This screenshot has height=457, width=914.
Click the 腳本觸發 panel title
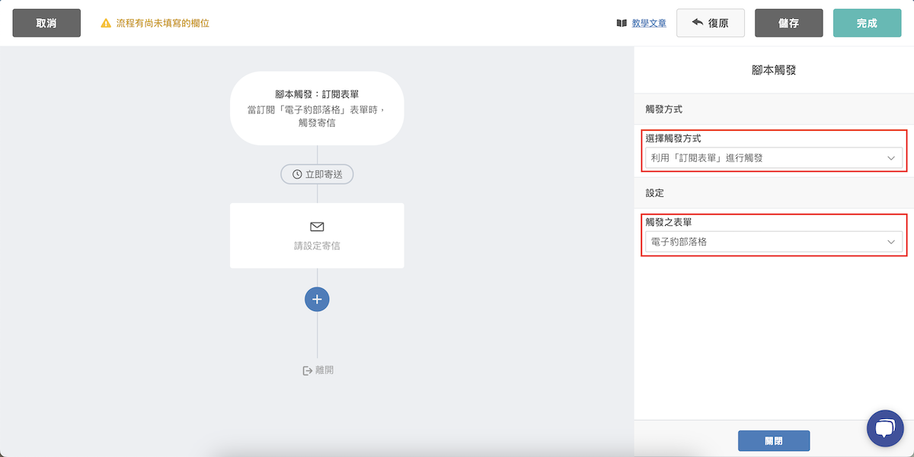click(x=774, y=70)
